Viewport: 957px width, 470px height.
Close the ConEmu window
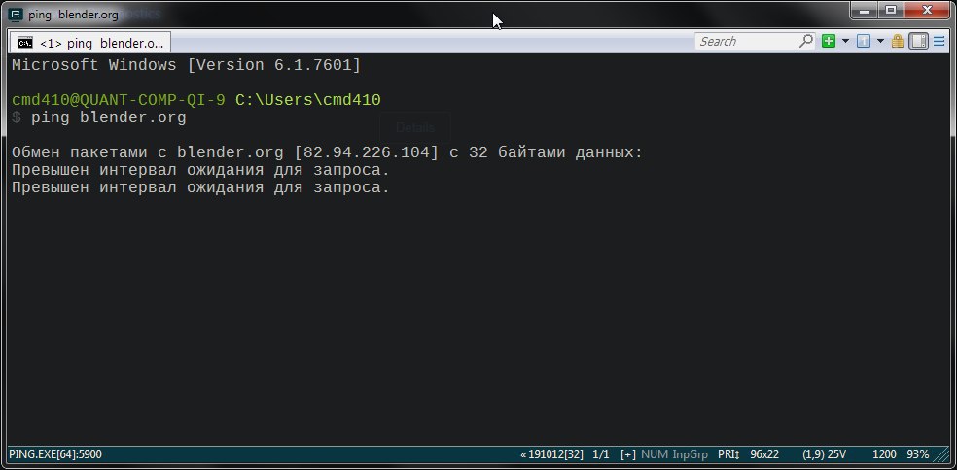pyautogui.click(x=927, y=10)
